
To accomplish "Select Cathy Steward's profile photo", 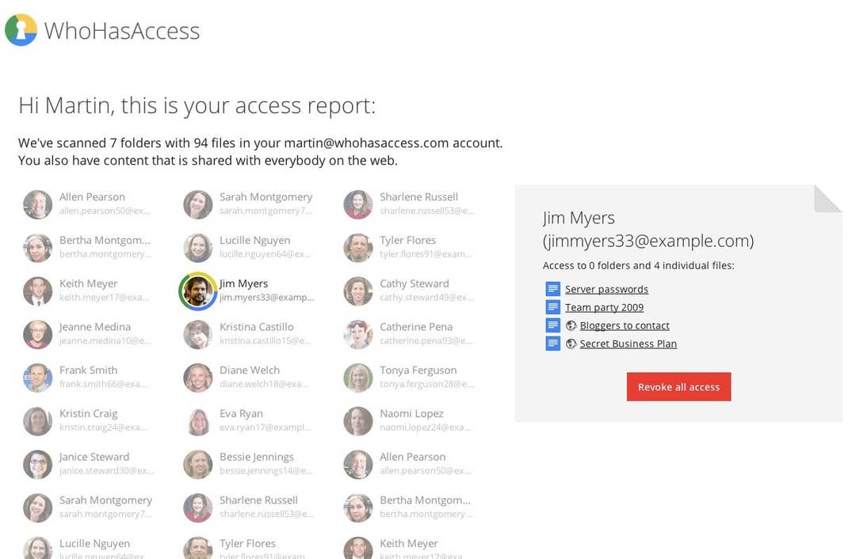I will click(x=358, y=291).
